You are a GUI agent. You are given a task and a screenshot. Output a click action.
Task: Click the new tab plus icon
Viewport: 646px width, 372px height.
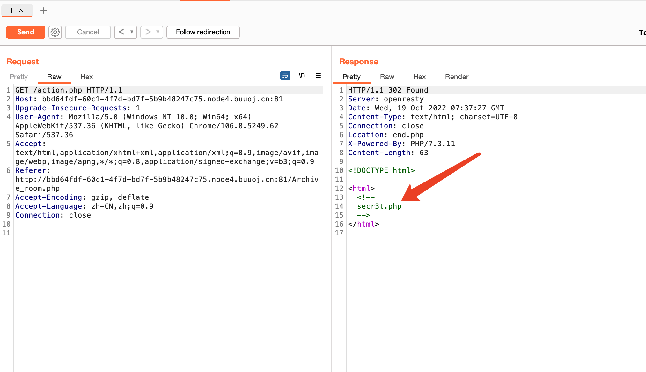tap(43, 10)
